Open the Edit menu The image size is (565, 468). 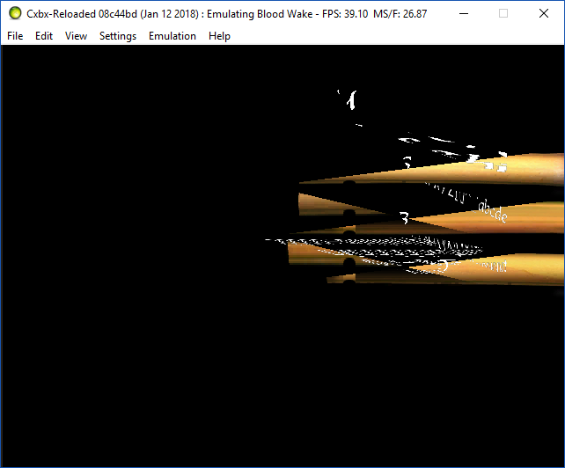tap(44, 36)
